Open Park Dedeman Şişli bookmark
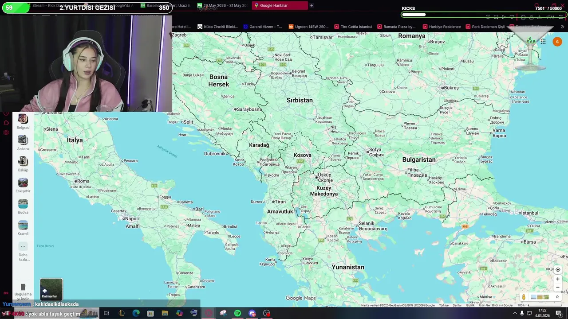568x319 pixels. click(485, 27)
